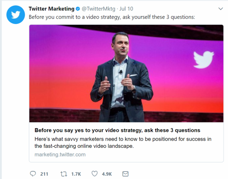Click the 1.7K retweet count
This screenshot has height=179, width=228.
tap(76, 174)
